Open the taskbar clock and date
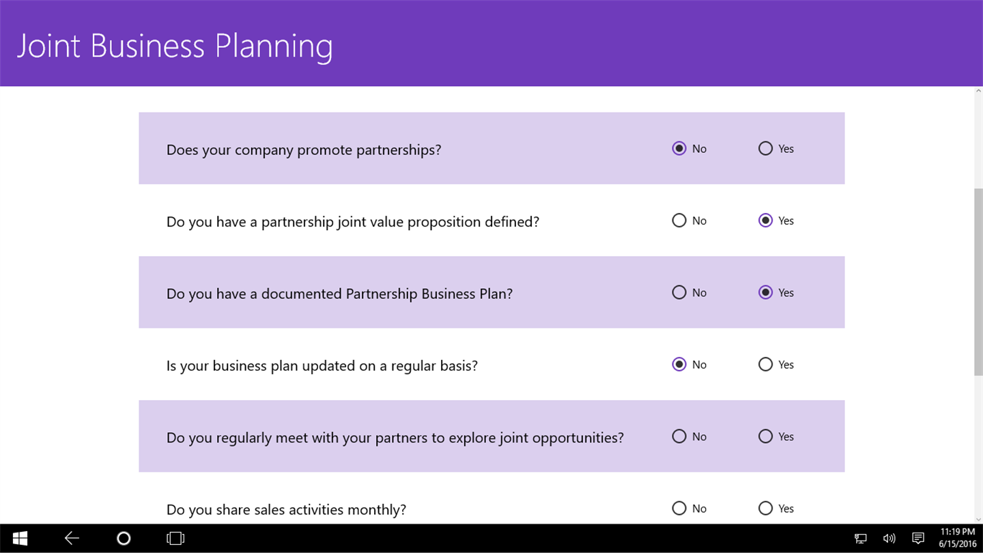 958,539
